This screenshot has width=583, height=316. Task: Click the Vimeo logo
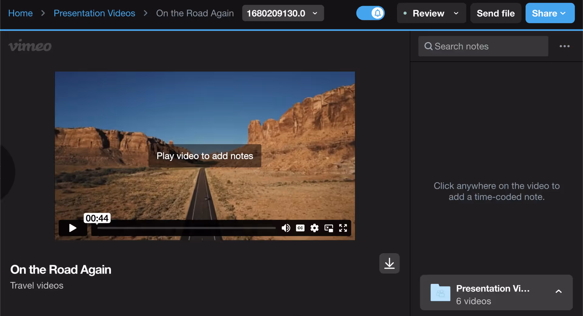pos(30,45)
